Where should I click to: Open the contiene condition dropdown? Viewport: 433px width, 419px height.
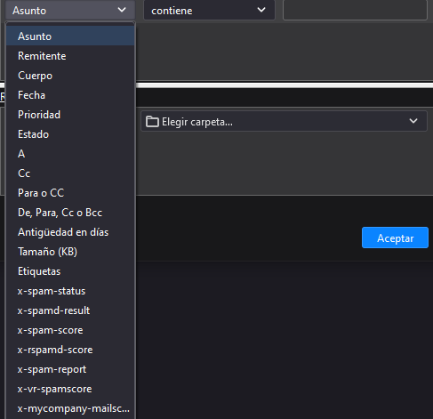tap(209, 10)
